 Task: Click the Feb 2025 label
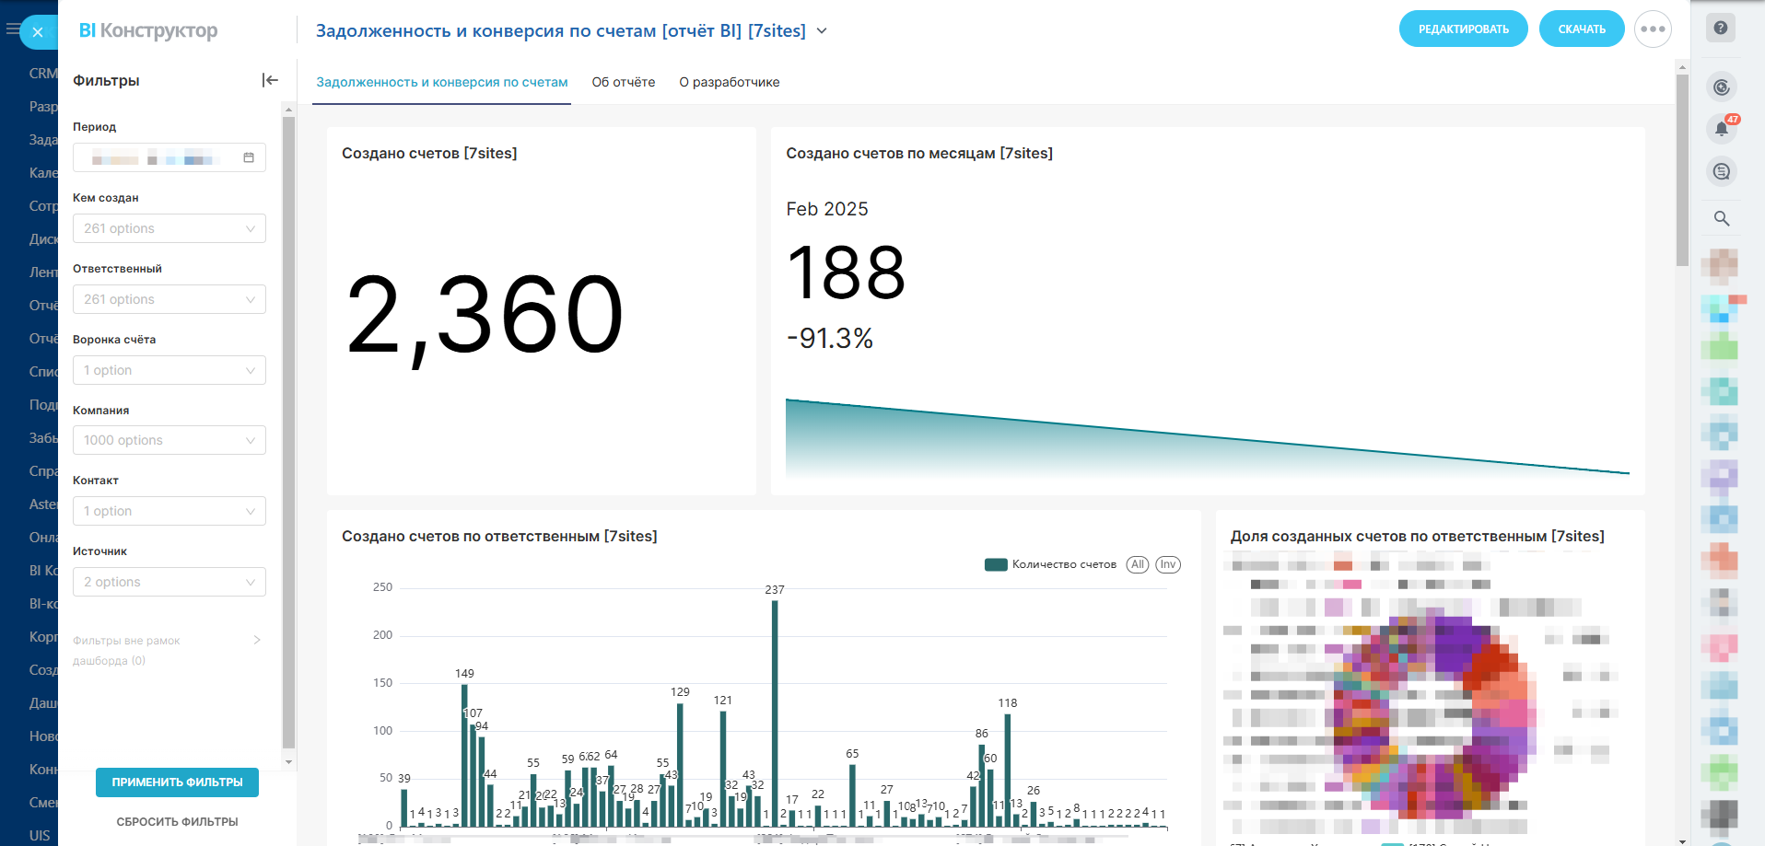pyautogui.click(x=827, y=209)
